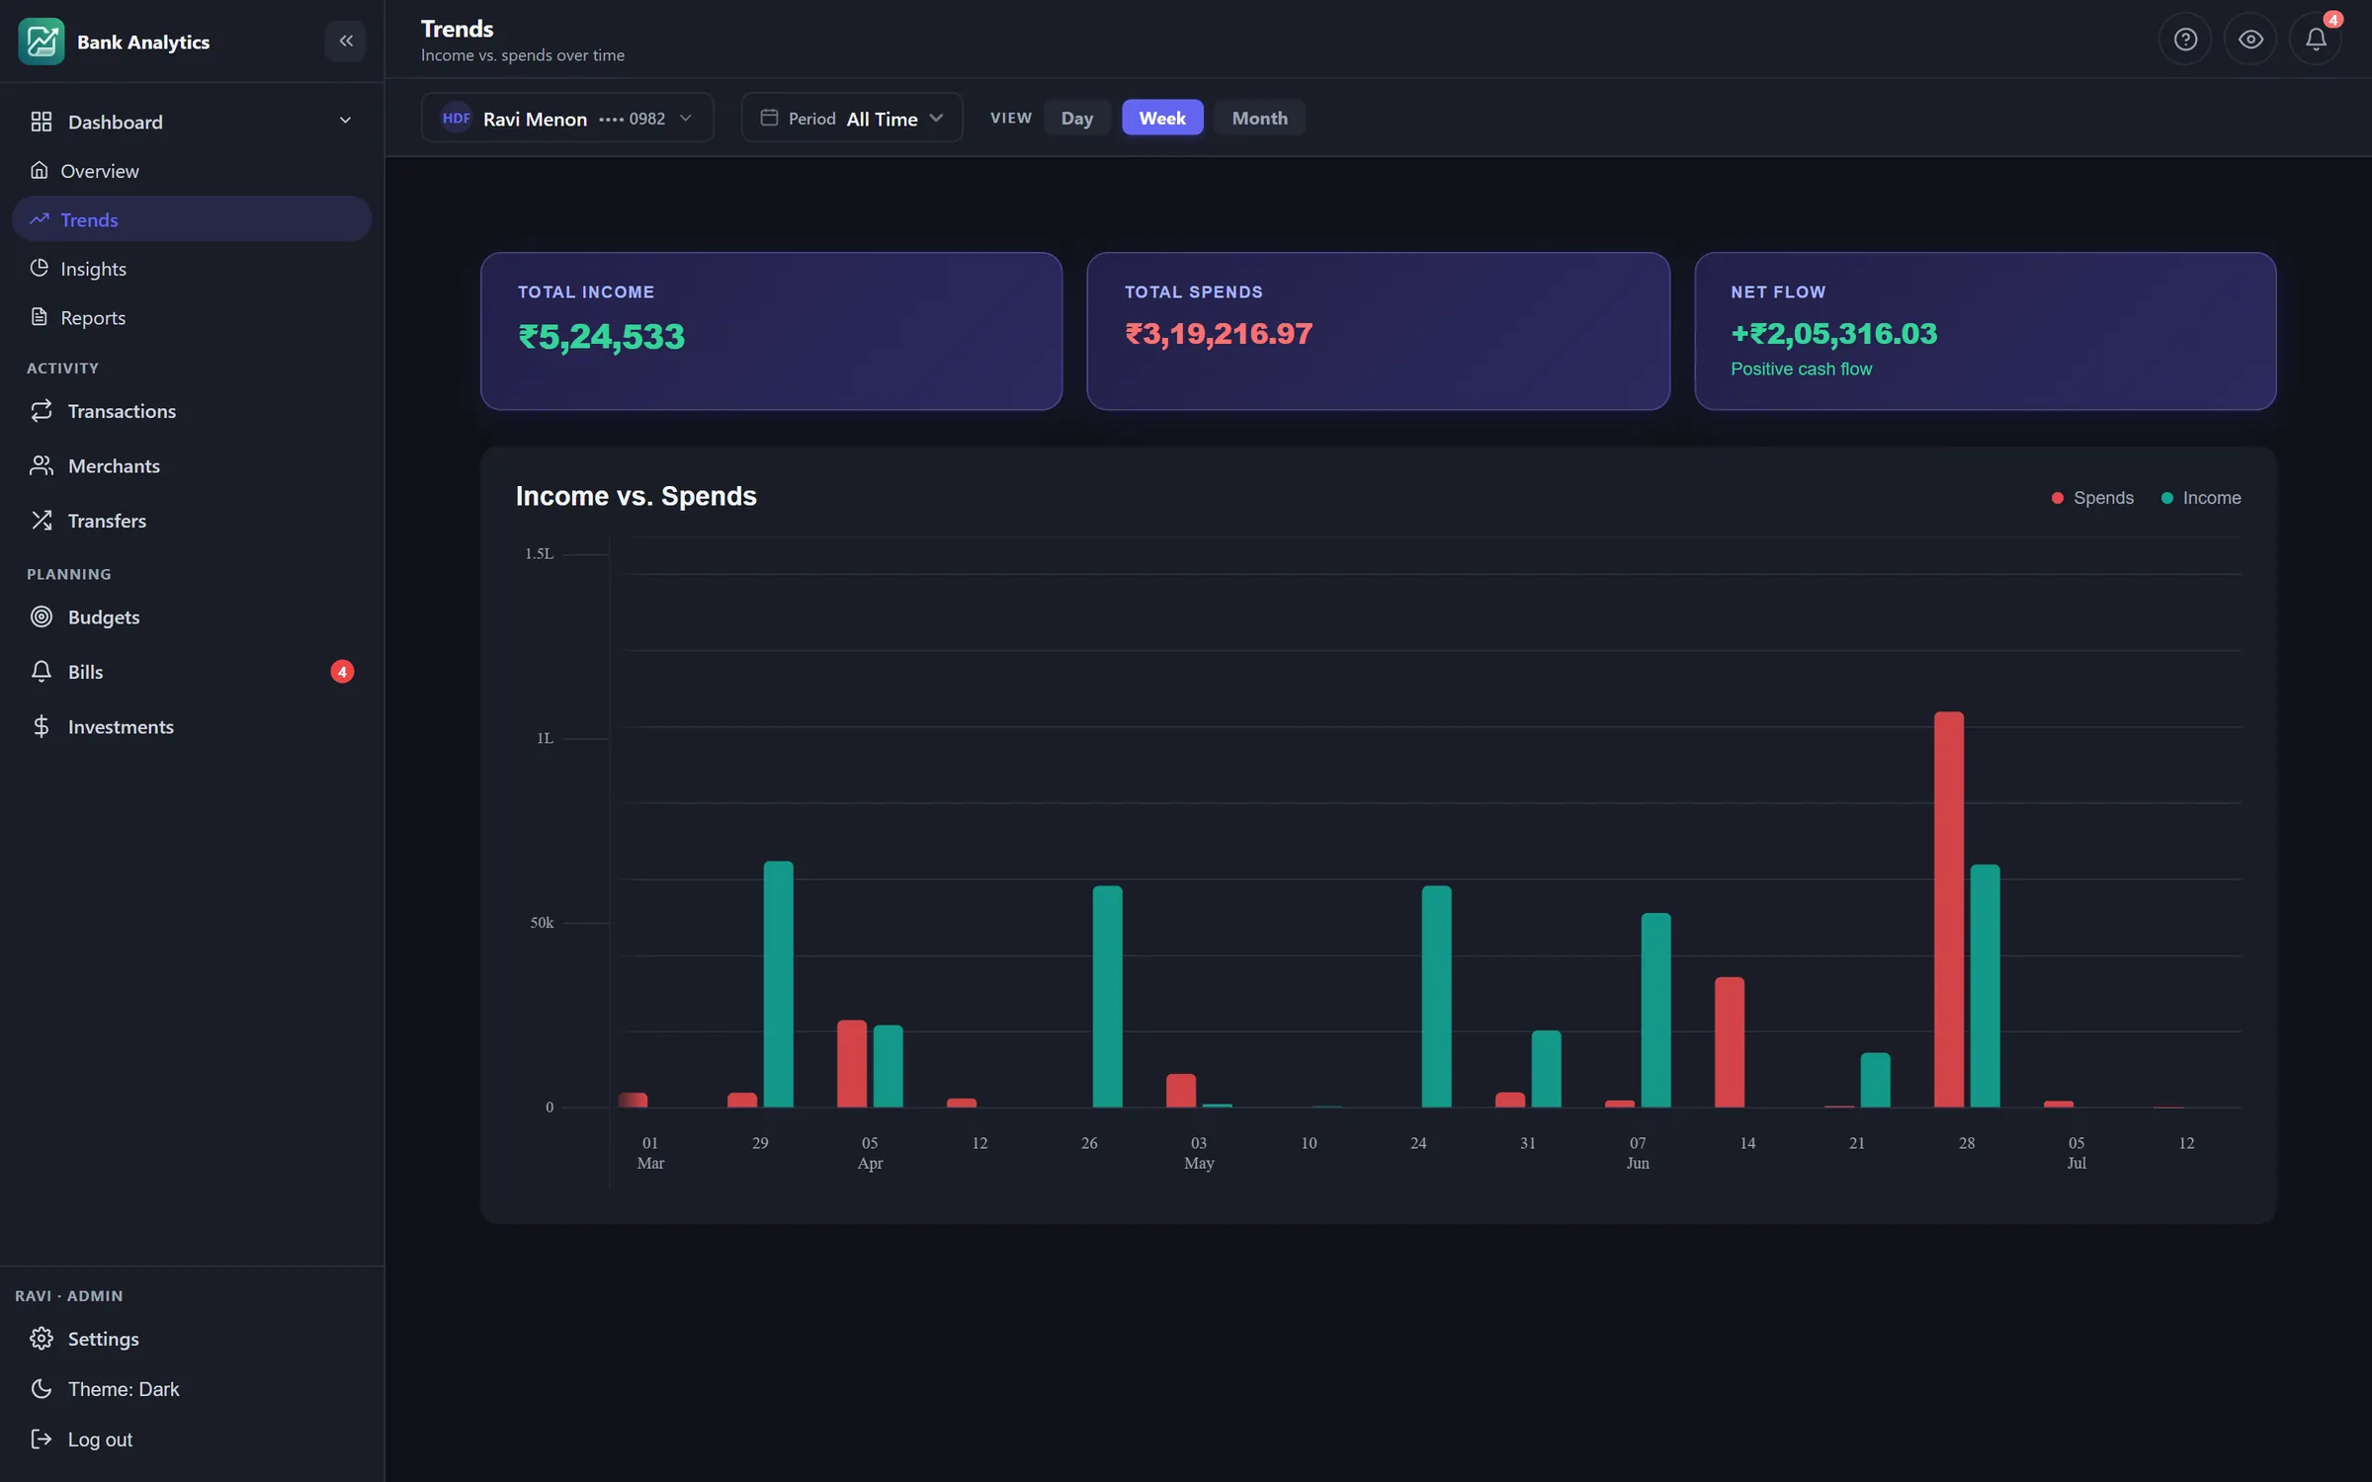Click the Bank Analytics logo icon
2372x1482 pixels.
[41, 41]
